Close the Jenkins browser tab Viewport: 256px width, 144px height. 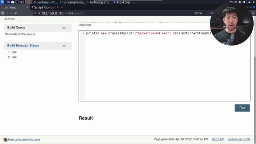coord(27,7)
